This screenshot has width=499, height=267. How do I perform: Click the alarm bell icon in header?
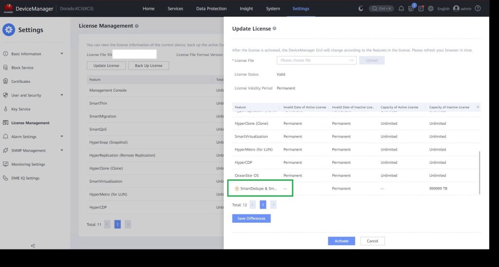point(401,9)
